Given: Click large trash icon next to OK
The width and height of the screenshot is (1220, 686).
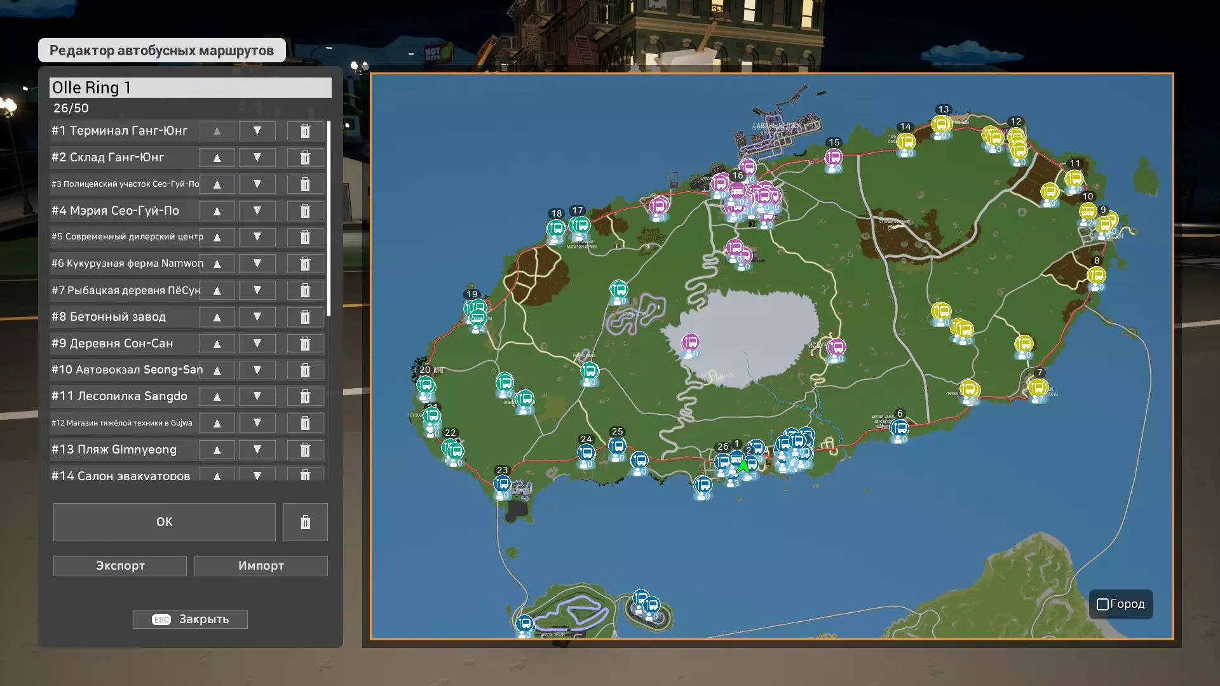Looking at the screenshot, I should tap(305, 522).
